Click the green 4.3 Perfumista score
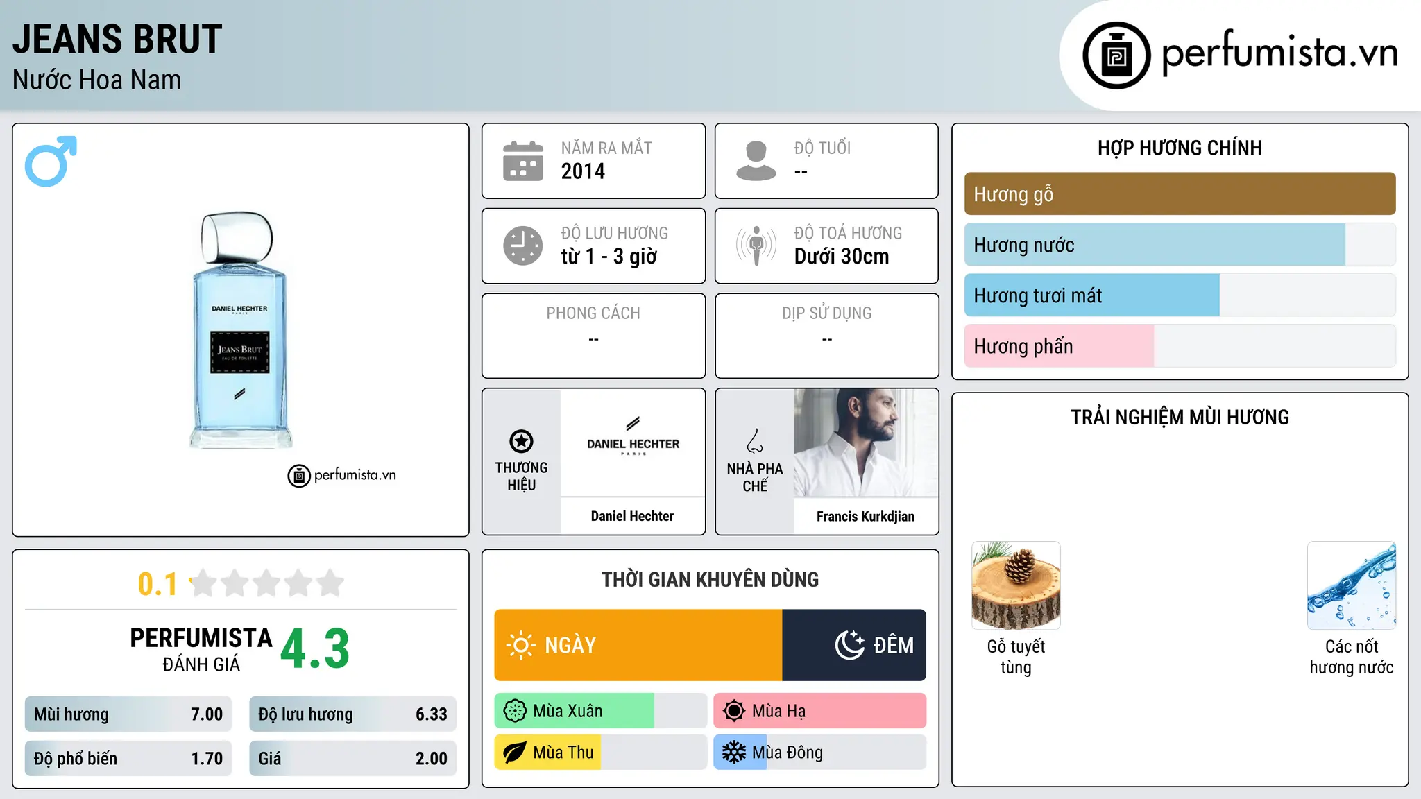 tap(315, 648)
